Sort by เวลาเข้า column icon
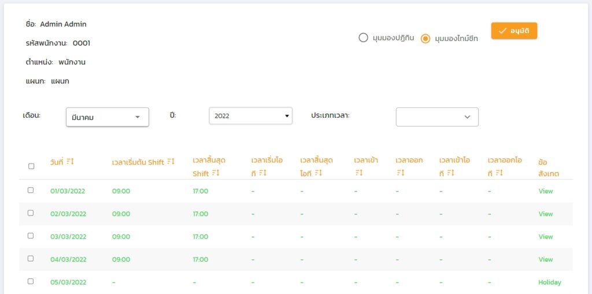The image size is (592, 294). (358, 173)
